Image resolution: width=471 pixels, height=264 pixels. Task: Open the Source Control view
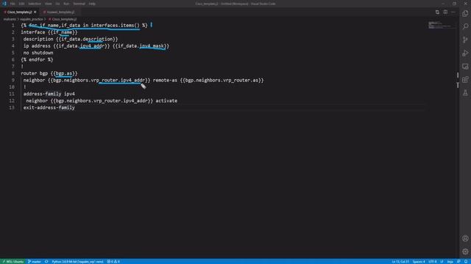click(465, 40)
